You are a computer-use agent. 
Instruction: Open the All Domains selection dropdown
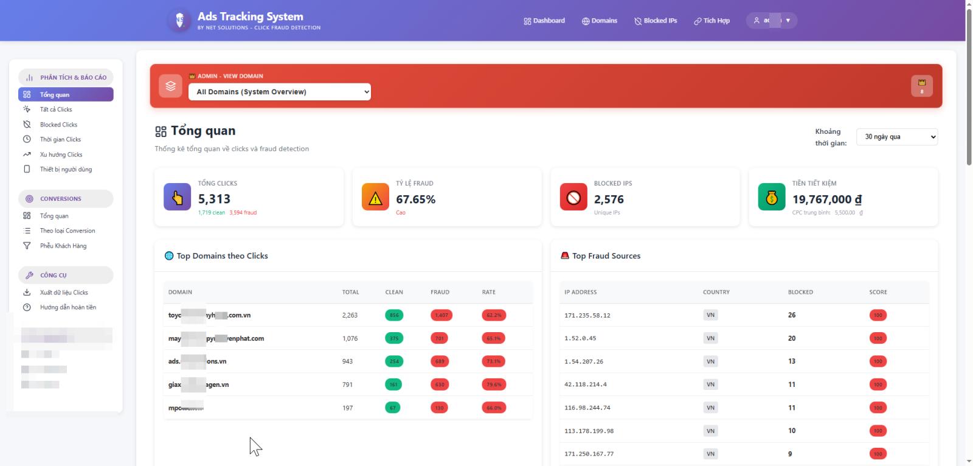click(280, 92)
